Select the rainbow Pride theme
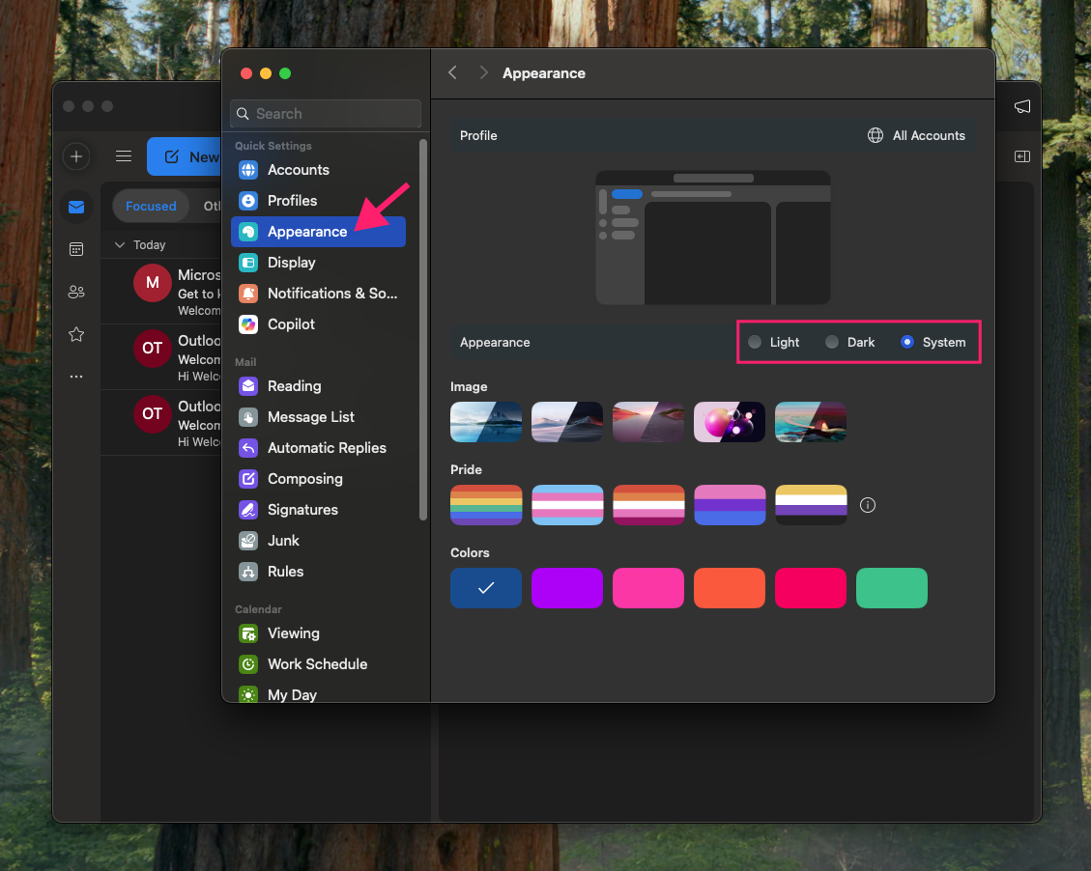1091x871 pixels. coord(486,505)
